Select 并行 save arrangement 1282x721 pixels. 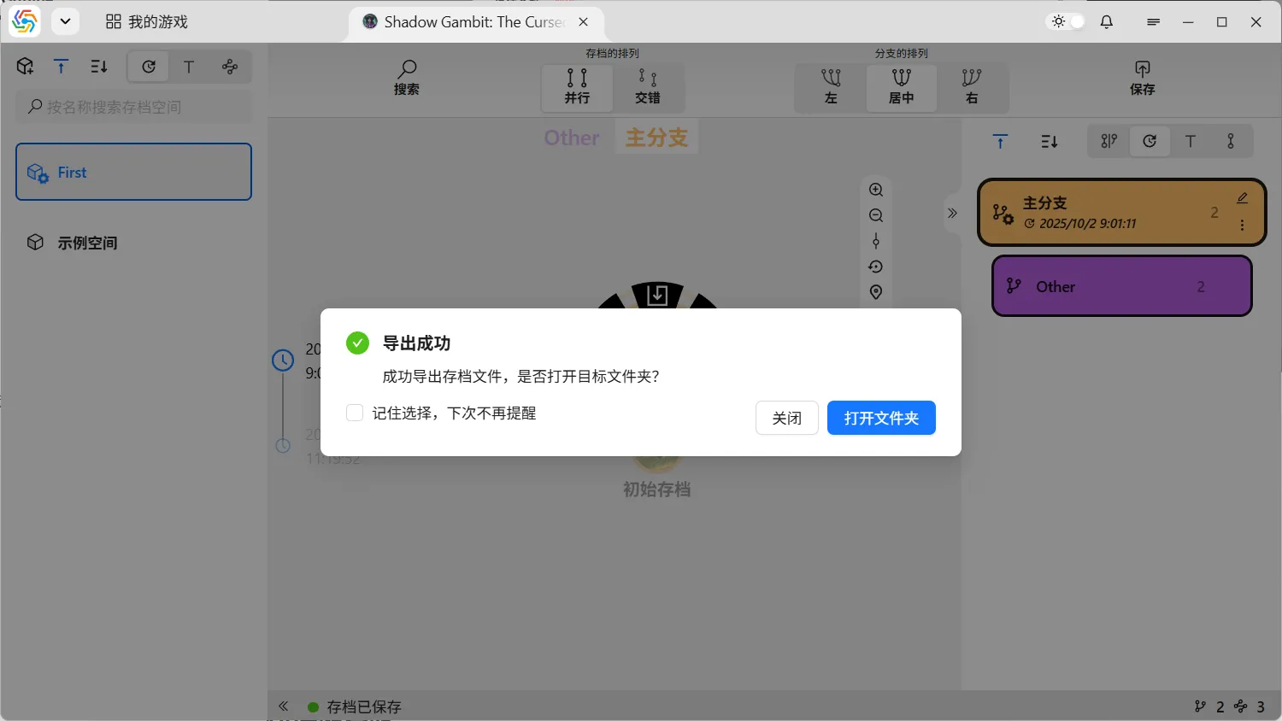point(577,86)
